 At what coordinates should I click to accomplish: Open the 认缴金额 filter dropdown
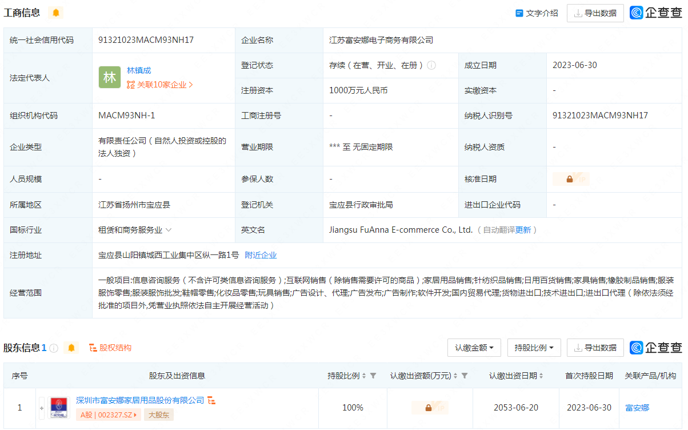click(474, 348)
